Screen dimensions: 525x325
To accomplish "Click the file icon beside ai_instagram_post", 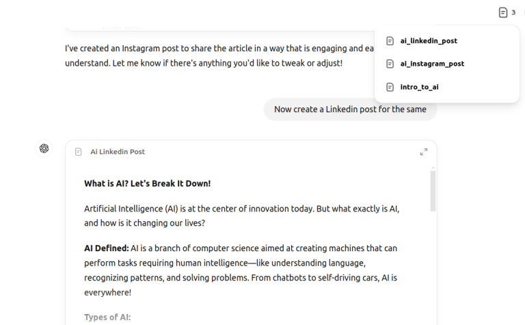I will [390, 64].
